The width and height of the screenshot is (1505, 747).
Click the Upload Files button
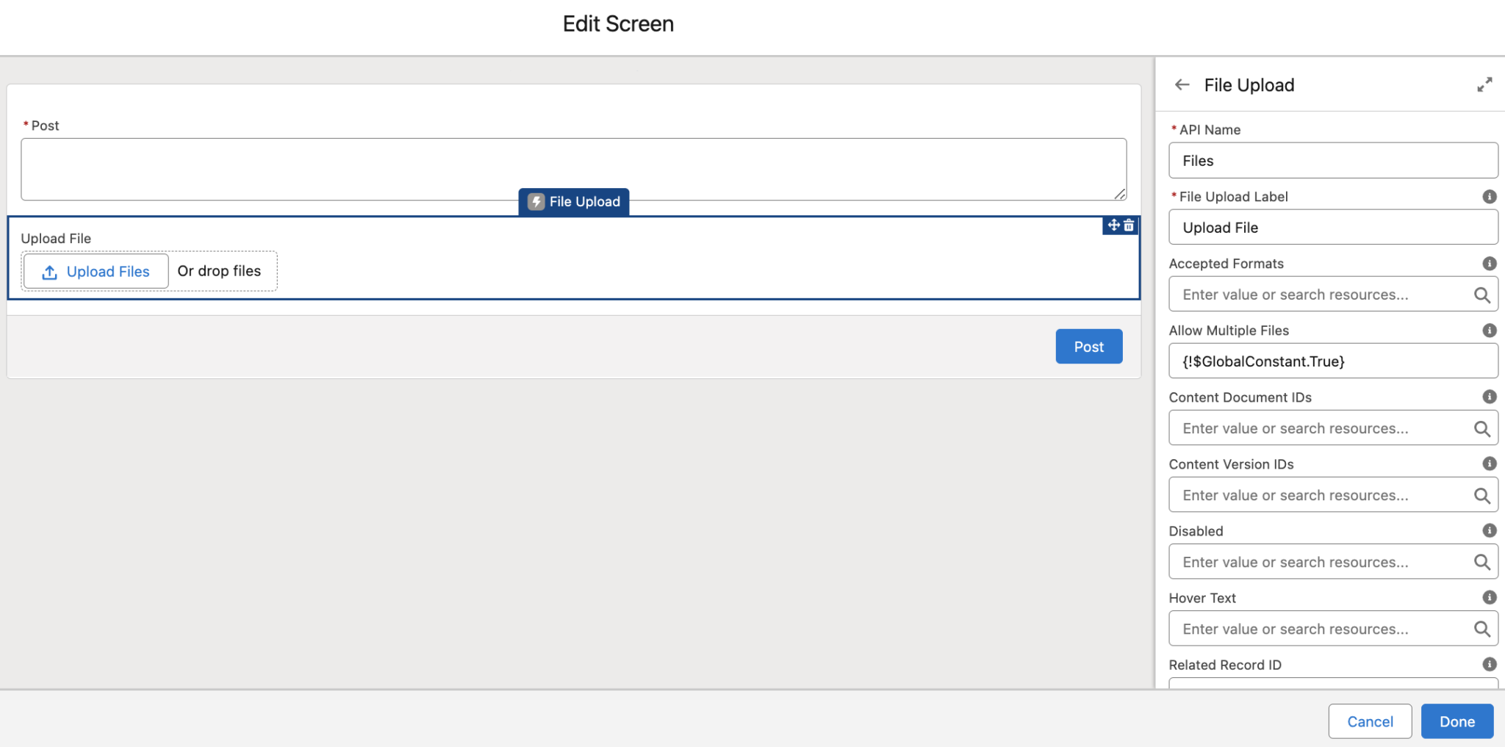[x=95, y=271]
